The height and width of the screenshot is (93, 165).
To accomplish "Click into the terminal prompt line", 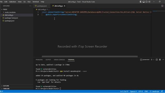I will coord(60,89).
